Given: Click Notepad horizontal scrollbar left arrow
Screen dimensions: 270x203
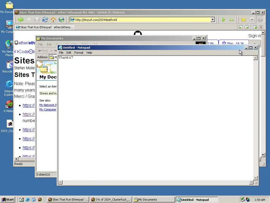Looking at the screenshot, I should [x=60, y=182].
